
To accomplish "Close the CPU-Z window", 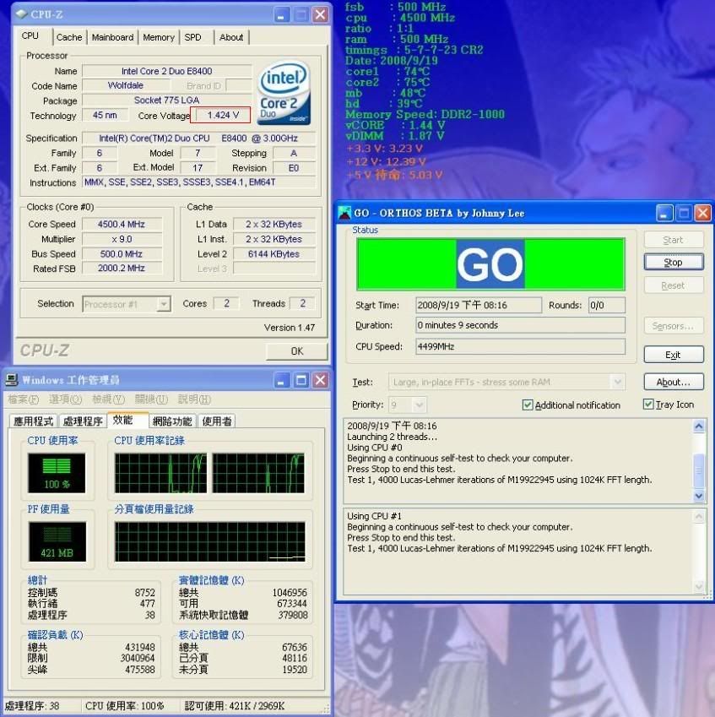I will coord(321,14).
